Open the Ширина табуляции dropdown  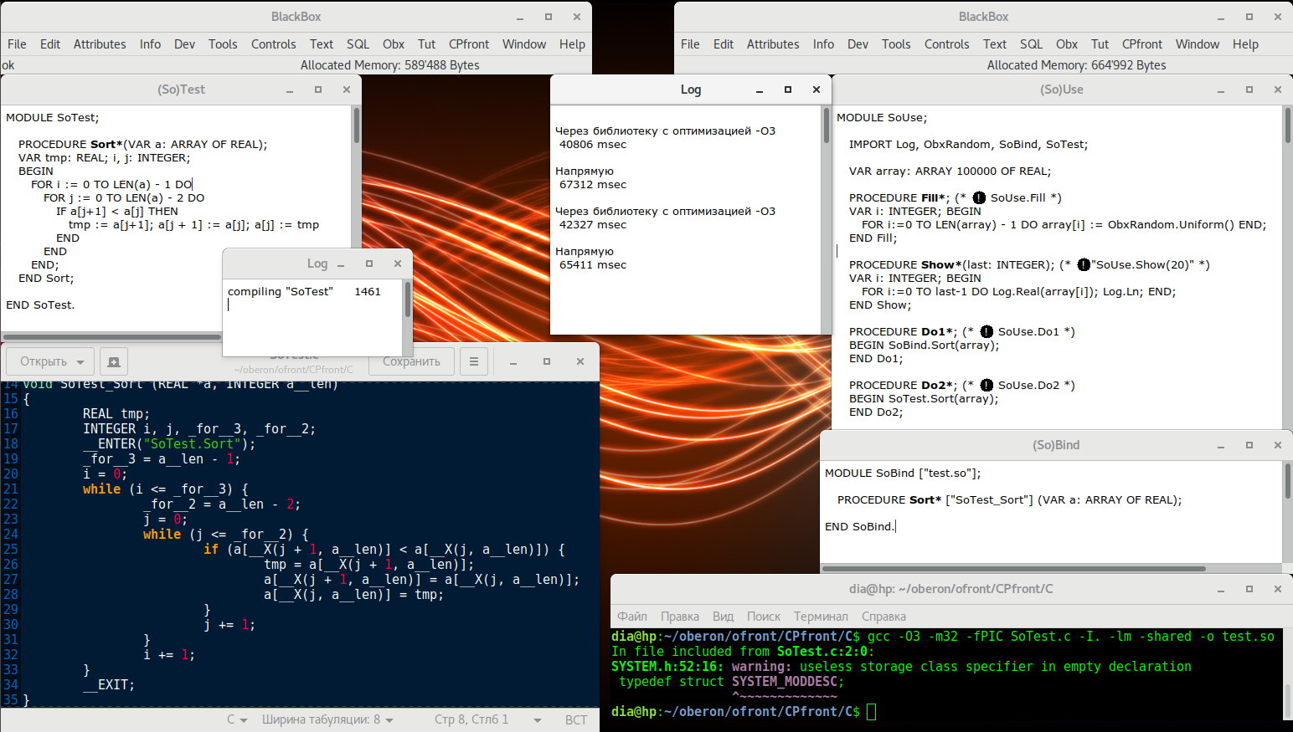(x=327, y=719)
